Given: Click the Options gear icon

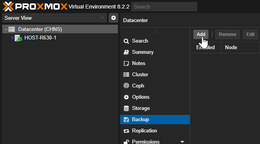Looking at the screenshot, I should [126, 97].
